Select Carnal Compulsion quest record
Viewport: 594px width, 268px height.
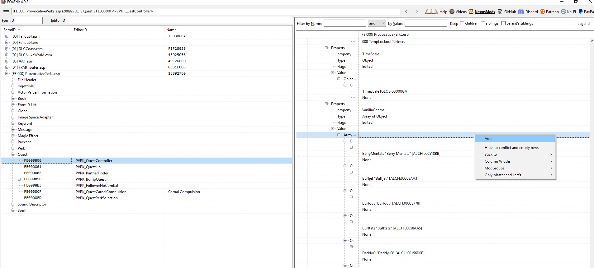coord(147,192)
